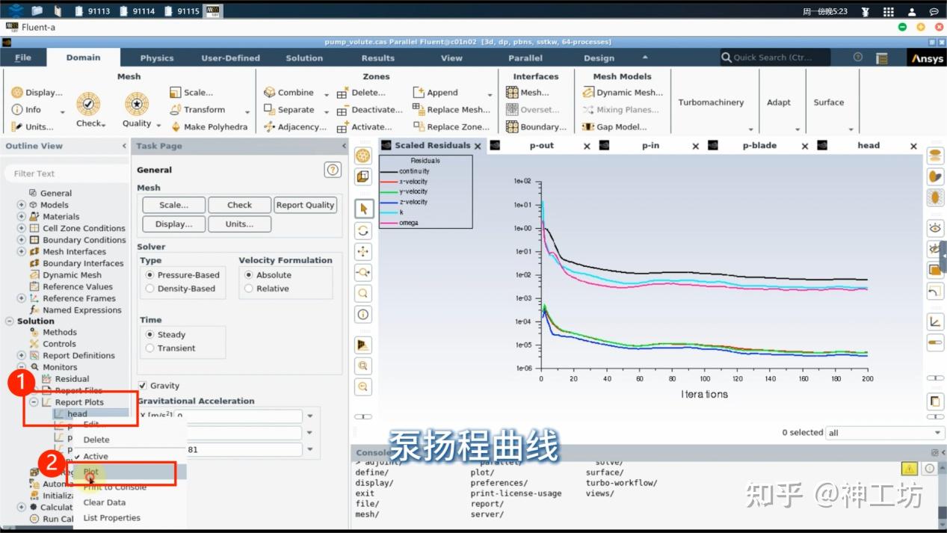Click the console warning icon
This screenshot has height=533, width=947.
[909, 469]
